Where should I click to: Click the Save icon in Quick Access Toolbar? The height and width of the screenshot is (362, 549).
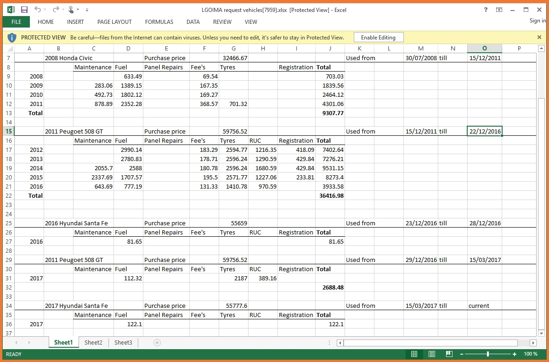24,10
